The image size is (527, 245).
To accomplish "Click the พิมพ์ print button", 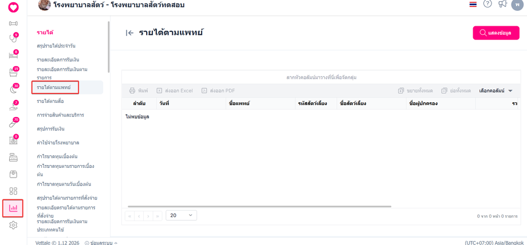I will (x=139, y=90).
